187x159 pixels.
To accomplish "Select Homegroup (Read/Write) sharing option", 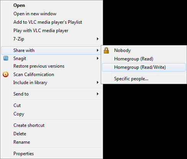I will pyautogui.click(x=144, y=67).
